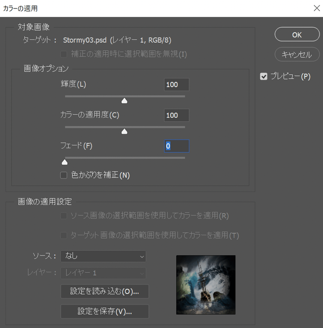Viewport: 323px width, 328px height.
Task: Click the 輝度(L) slider handle
Action: pyautogui.click(x=125, y=101)
